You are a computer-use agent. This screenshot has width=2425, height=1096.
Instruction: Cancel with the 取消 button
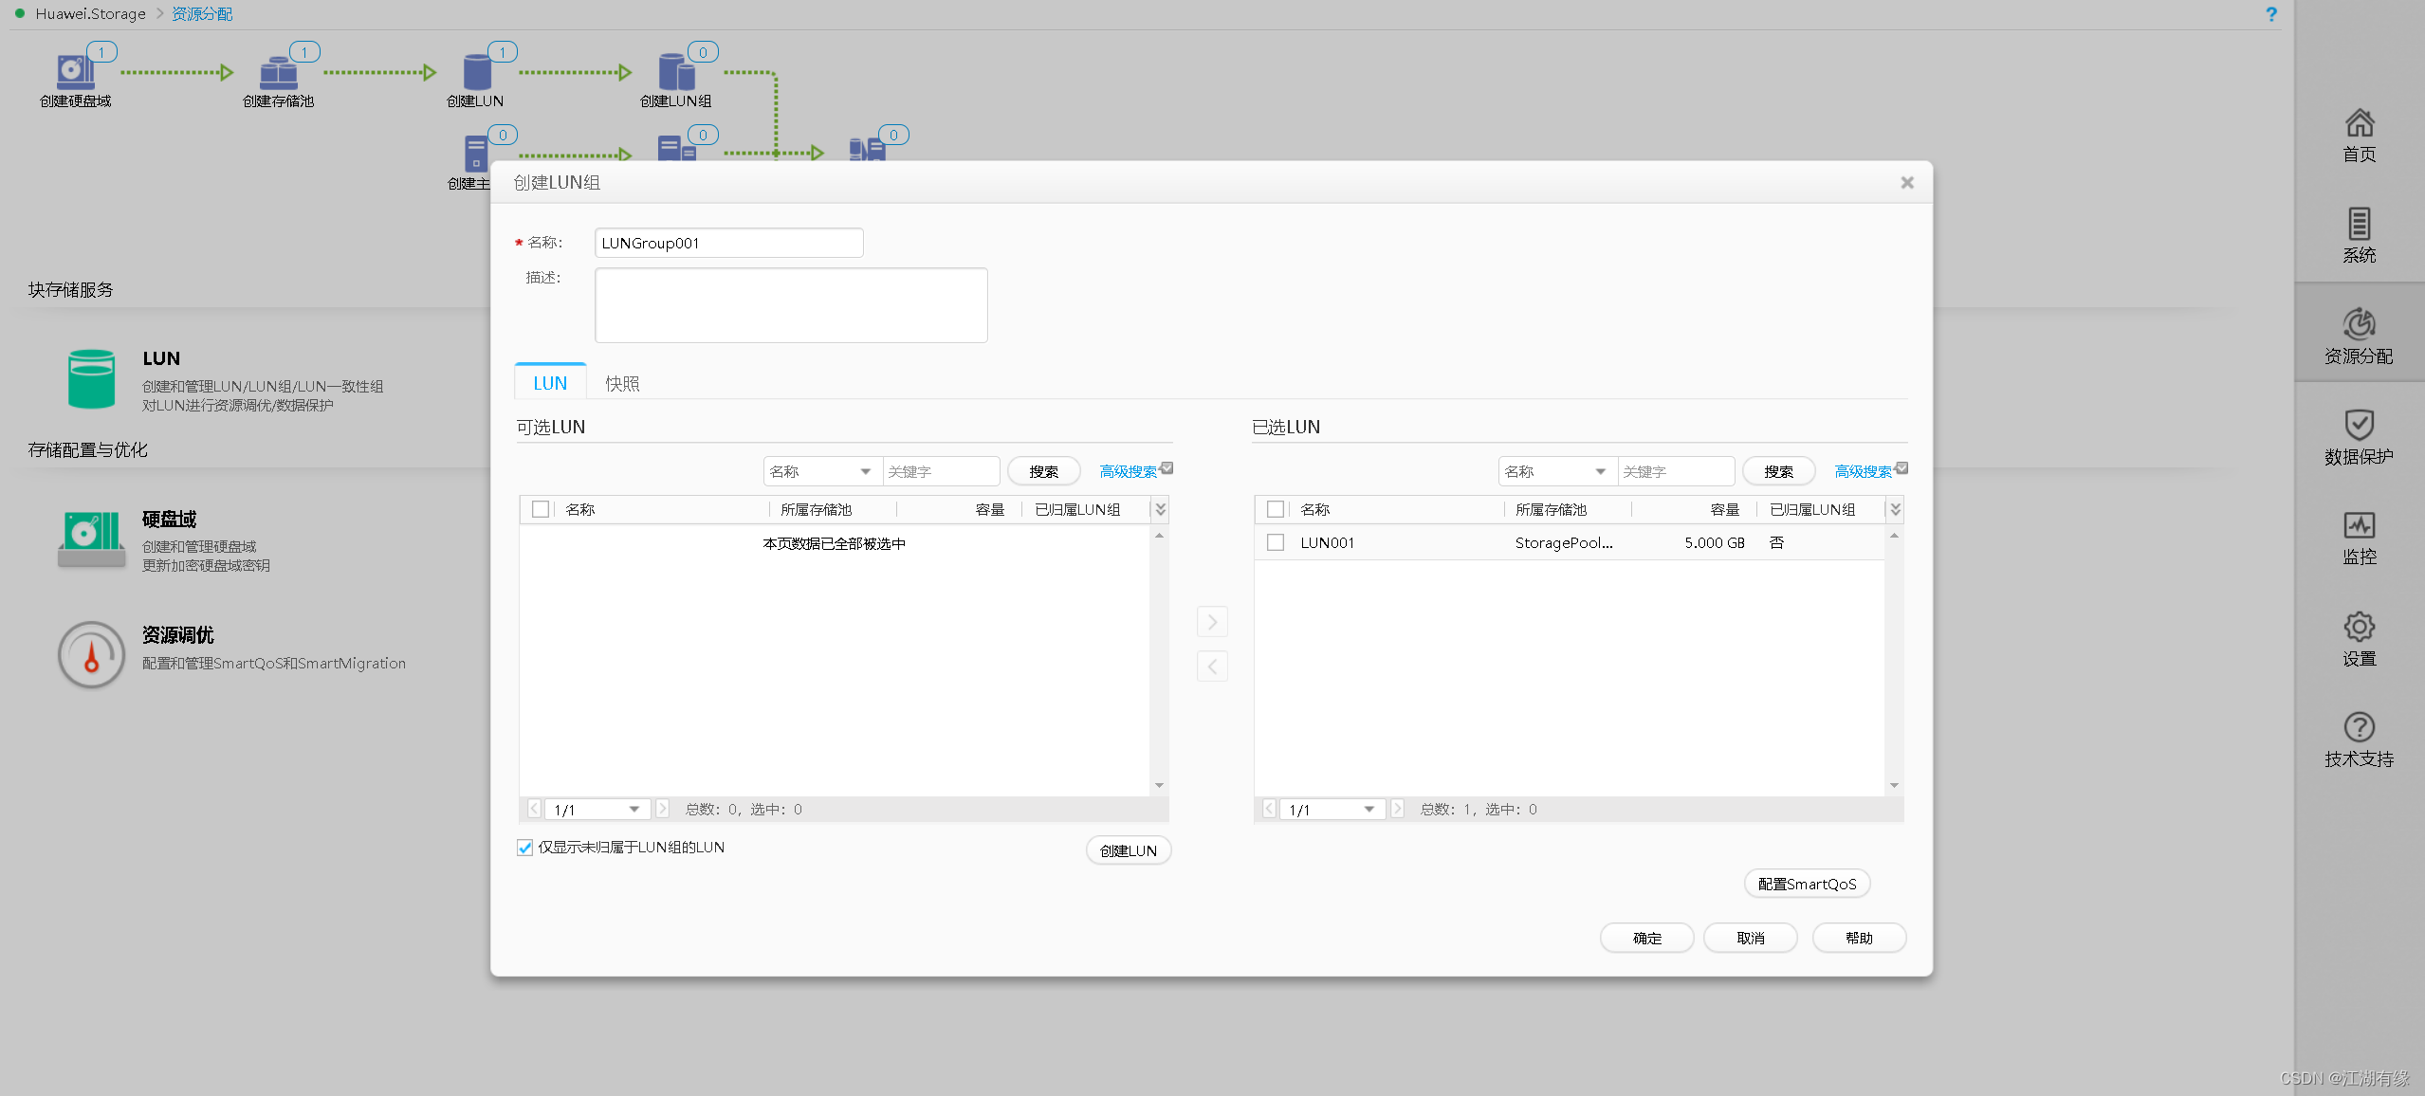(1750, 938)
